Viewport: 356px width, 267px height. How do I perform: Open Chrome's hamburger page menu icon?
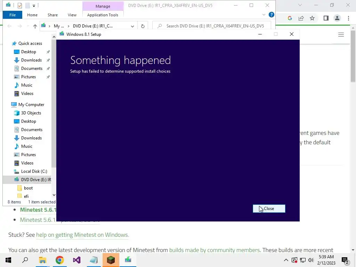click(x=341, y=34)
